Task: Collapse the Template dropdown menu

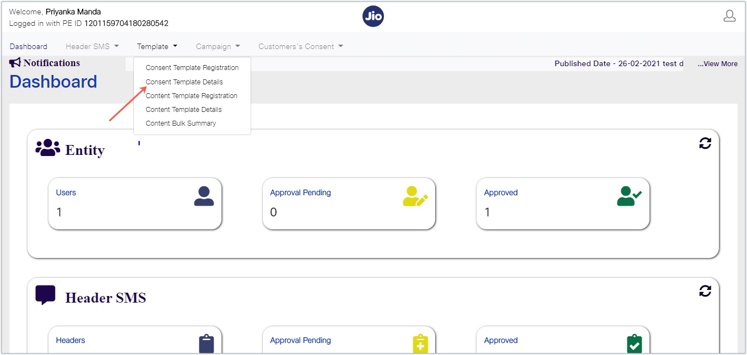Action: (157, 46)
